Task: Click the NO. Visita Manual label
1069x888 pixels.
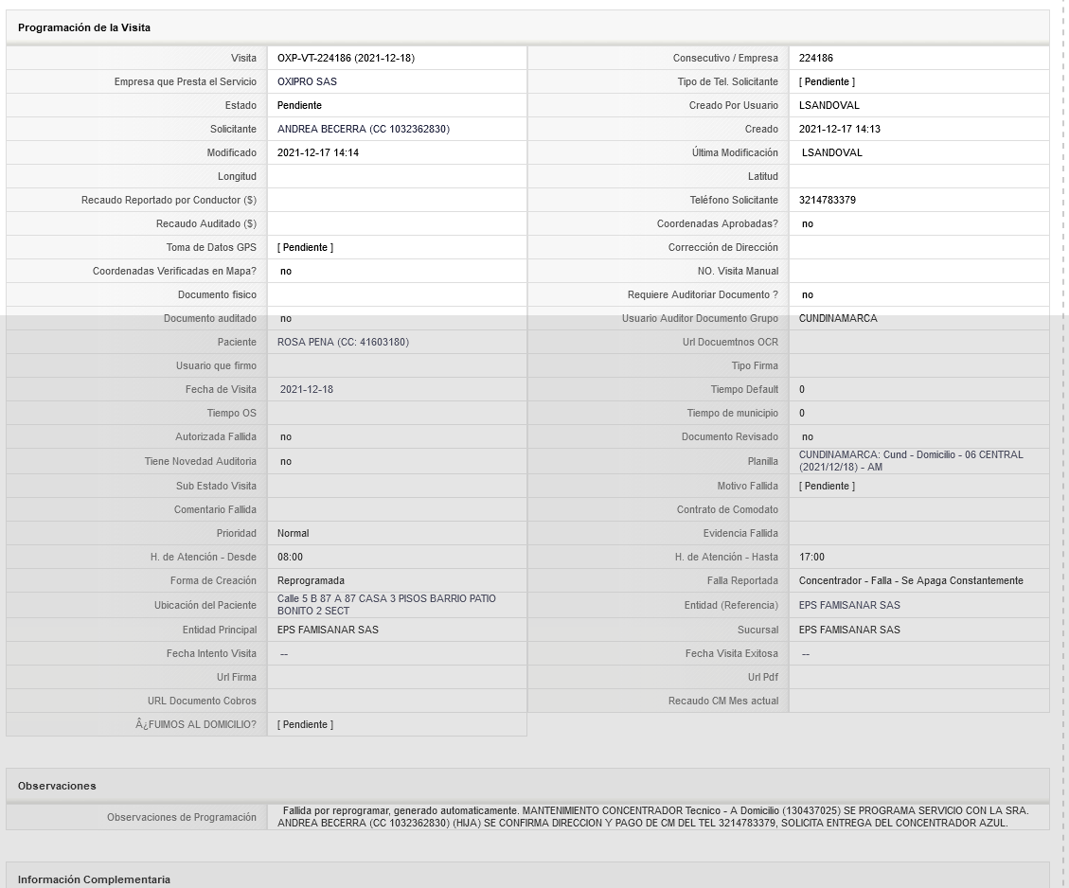Action: pyautogui.click(x=738, y=272)
